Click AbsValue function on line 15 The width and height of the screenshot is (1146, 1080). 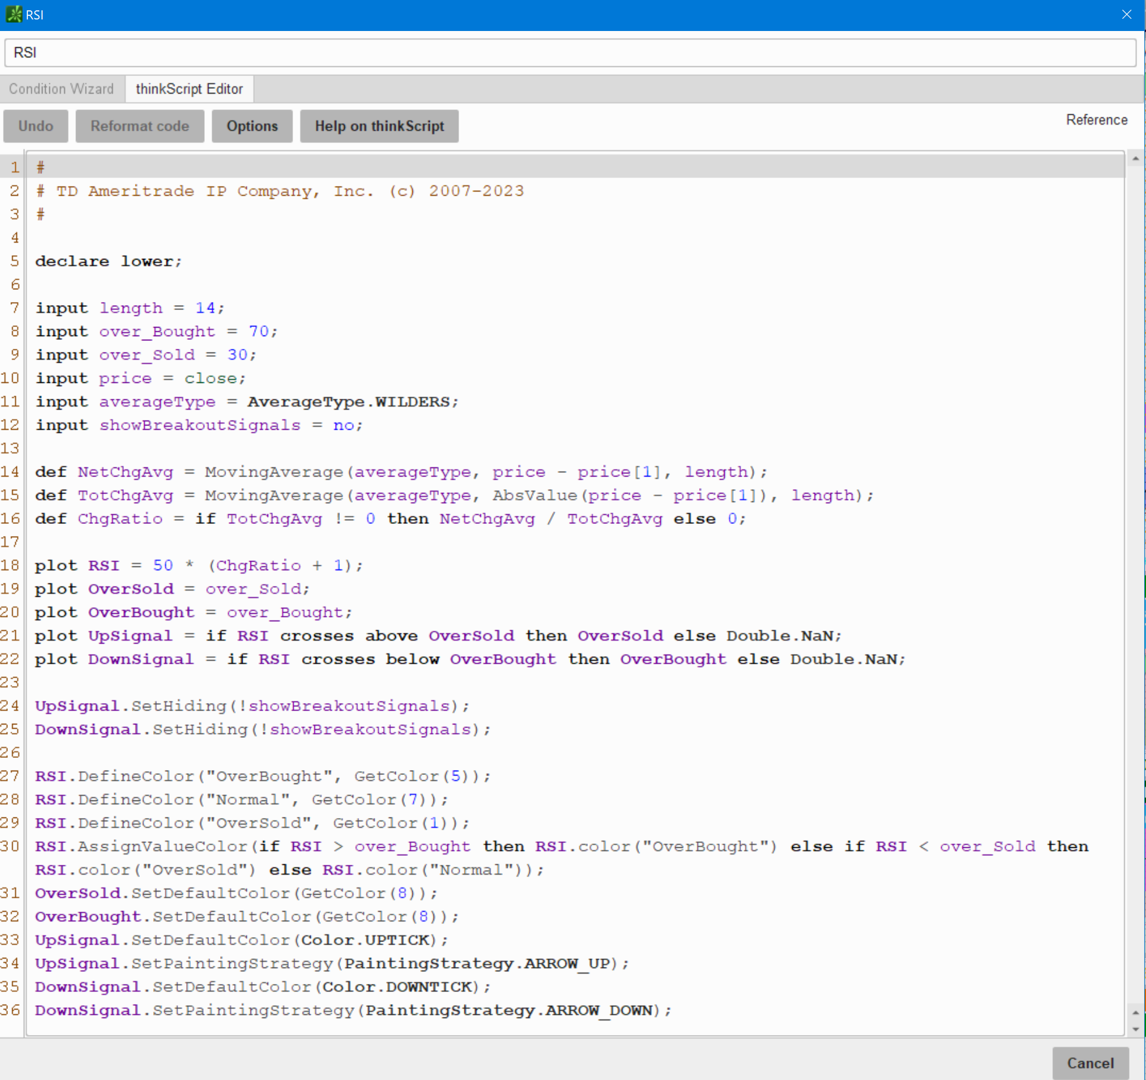pos(534,495)
